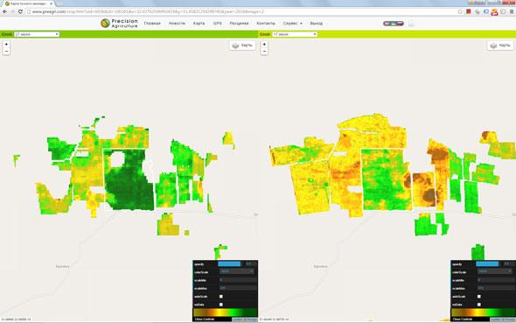Zoom in on the left map

point(6,45)
